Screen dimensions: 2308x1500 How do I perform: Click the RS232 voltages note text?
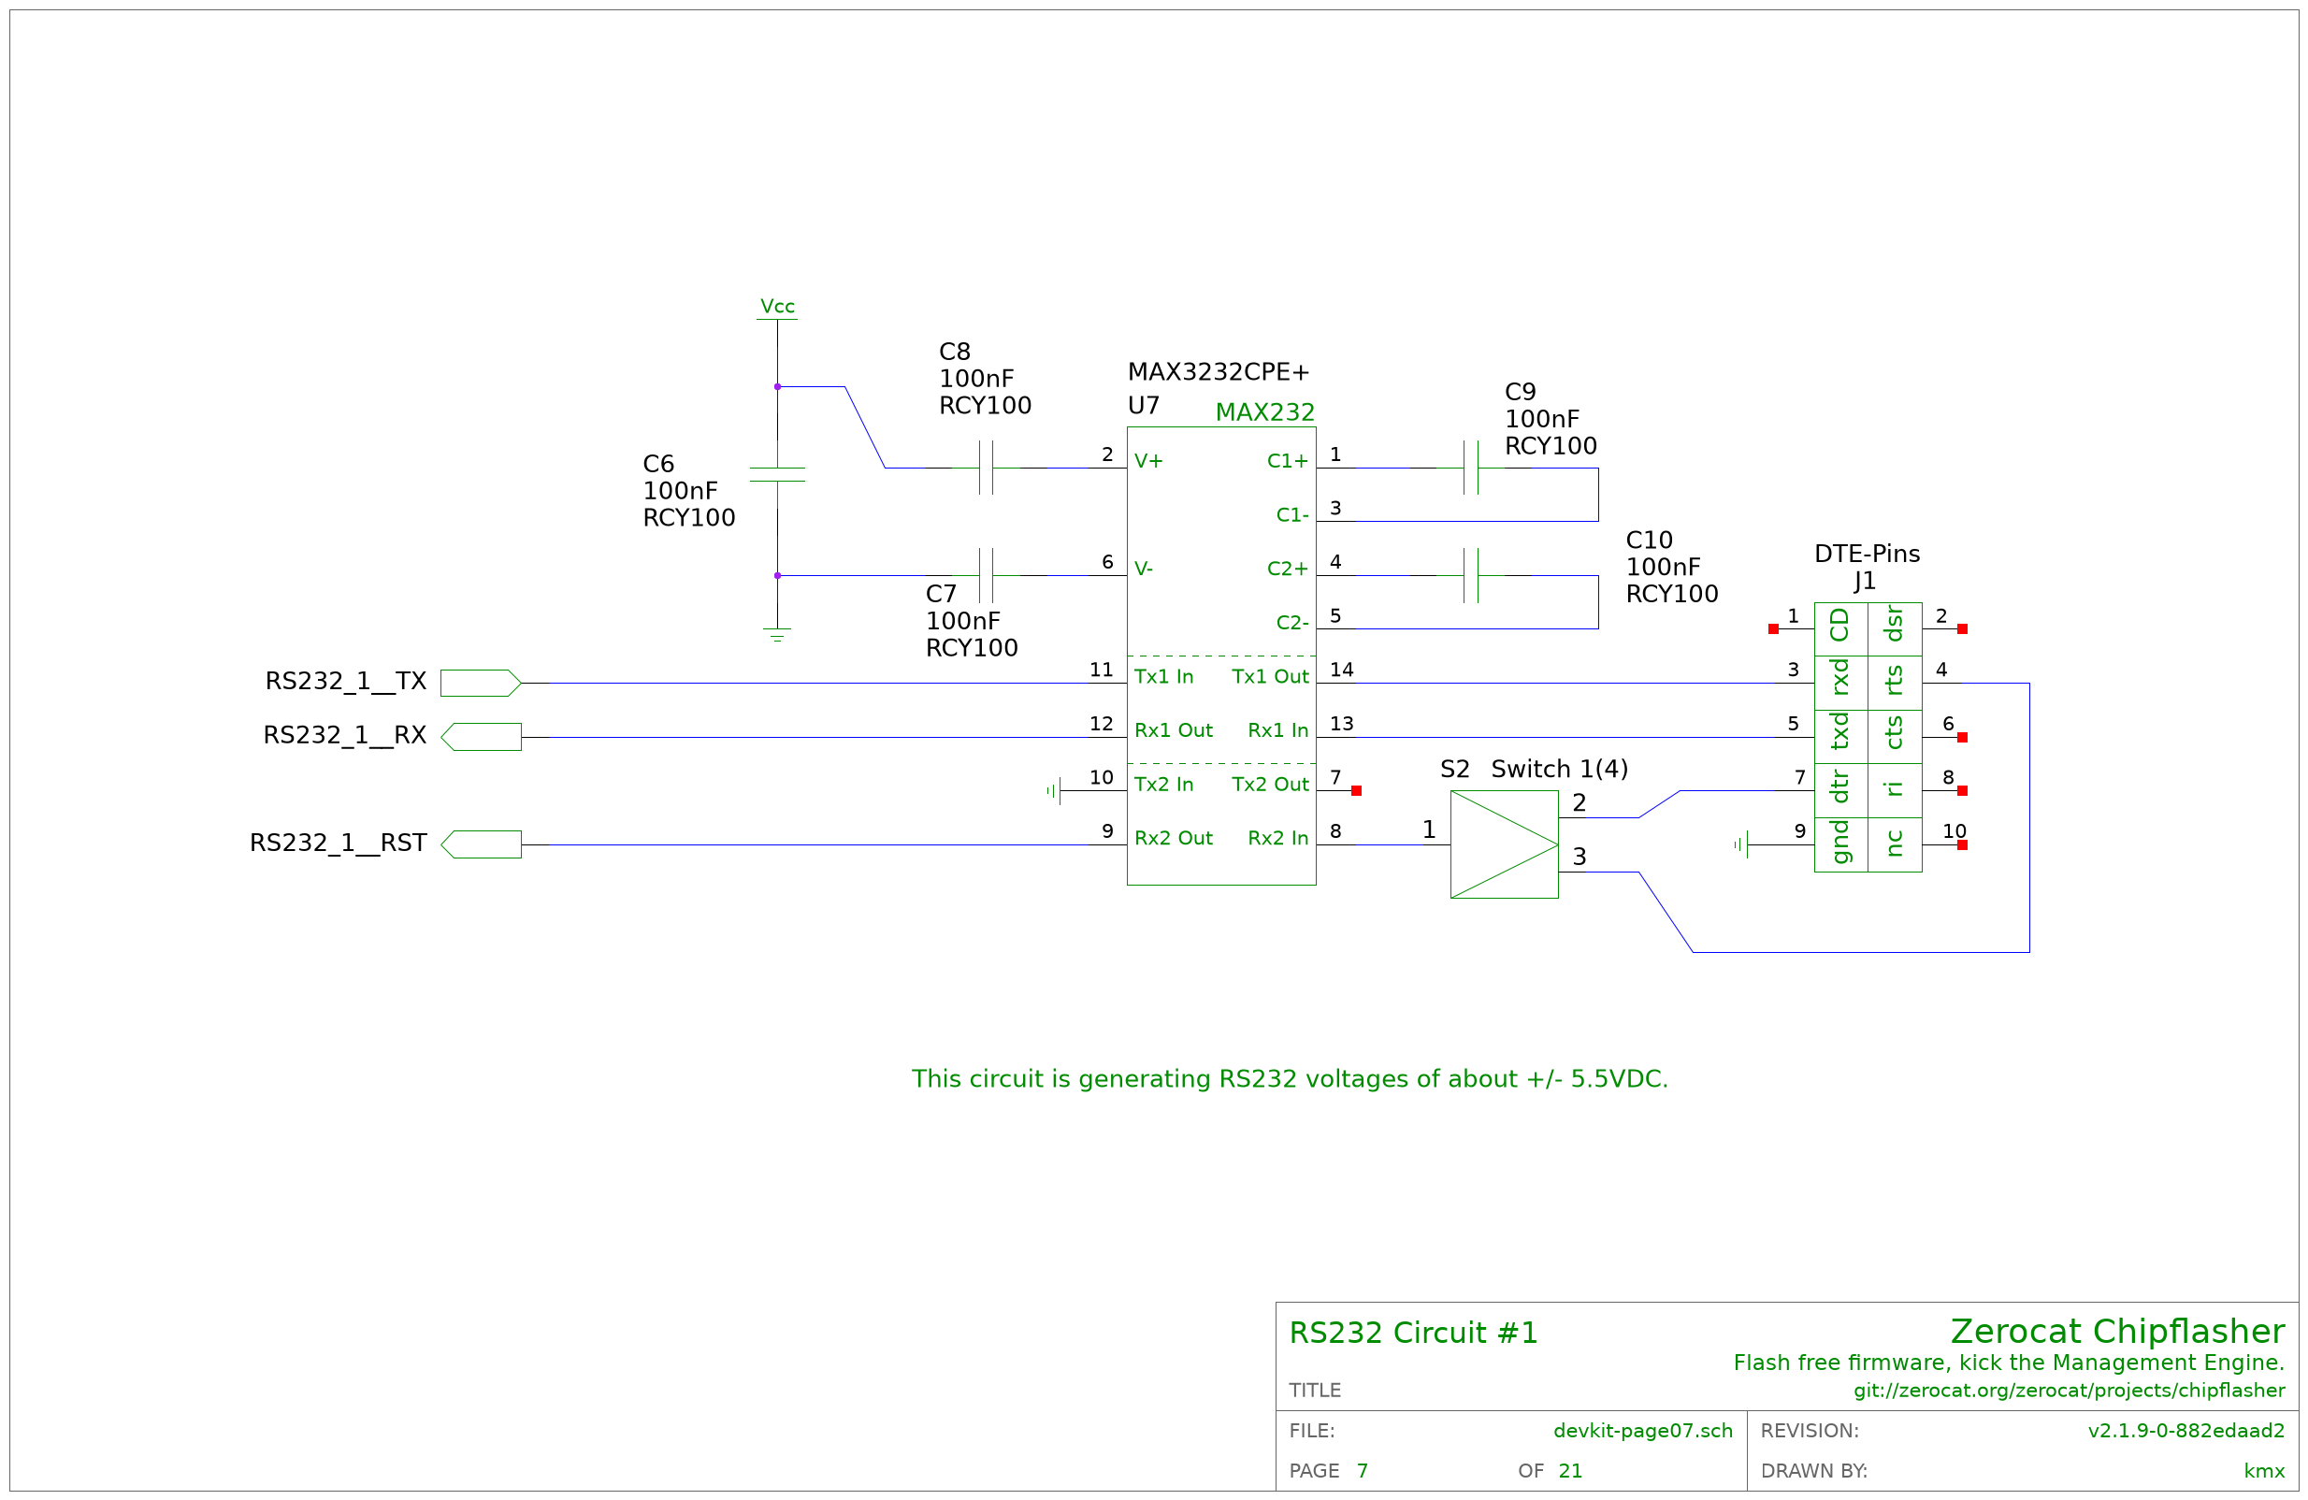(x=1290, y=1078)
